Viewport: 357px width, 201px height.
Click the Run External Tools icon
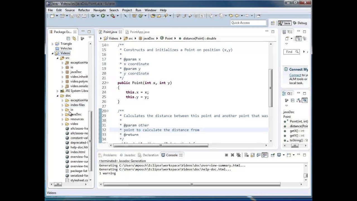(113, 16)
